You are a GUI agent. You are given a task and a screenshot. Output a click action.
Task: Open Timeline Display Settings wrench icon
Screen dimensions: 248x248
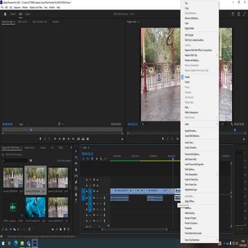click(101, 158)
